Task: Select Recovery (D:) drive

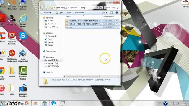Action: coord(52,63)
